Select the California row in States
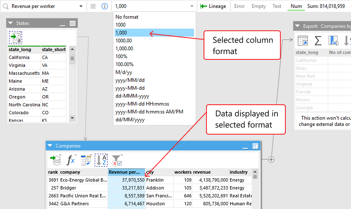The height and width of the screenshot is (209, 351). (37, 57)
